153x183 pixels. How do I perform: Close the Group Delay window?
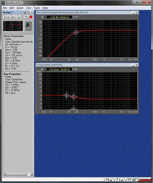click(137, 65)
